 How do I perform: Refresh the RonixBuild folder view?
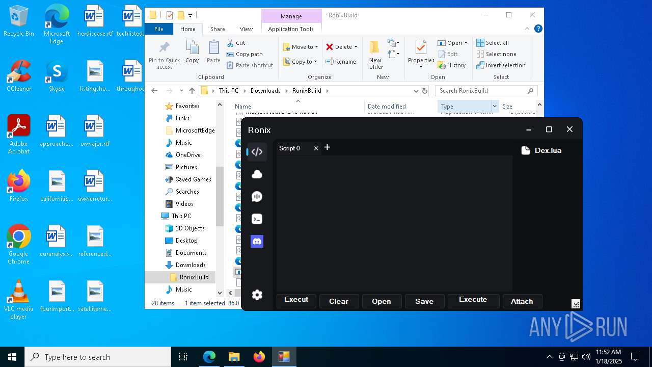[425, 91]
